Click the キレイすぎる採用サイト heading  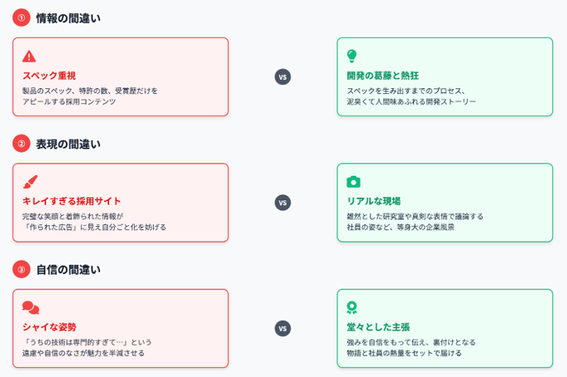click(71, 200)
